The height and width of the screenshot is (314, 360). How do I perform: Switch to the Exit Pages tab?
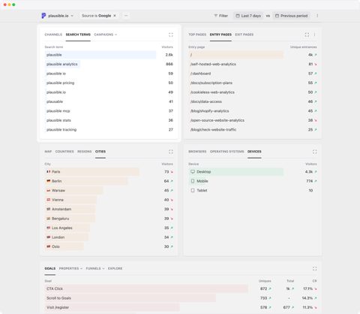(244, 35)
